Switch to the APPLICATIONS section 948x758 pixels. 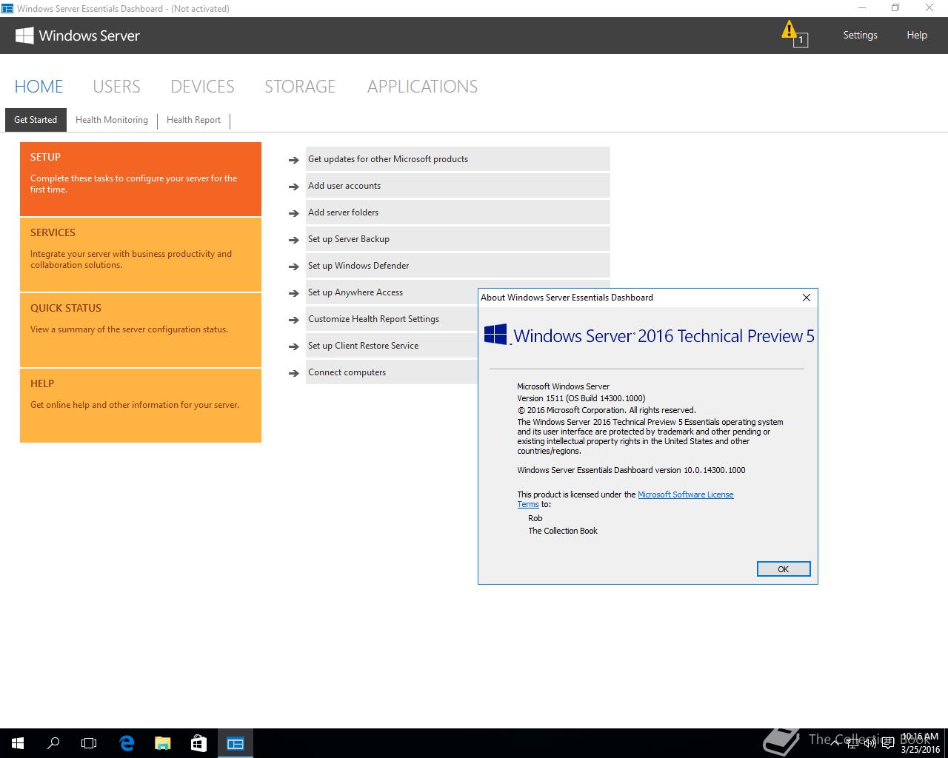coord(422,87)
